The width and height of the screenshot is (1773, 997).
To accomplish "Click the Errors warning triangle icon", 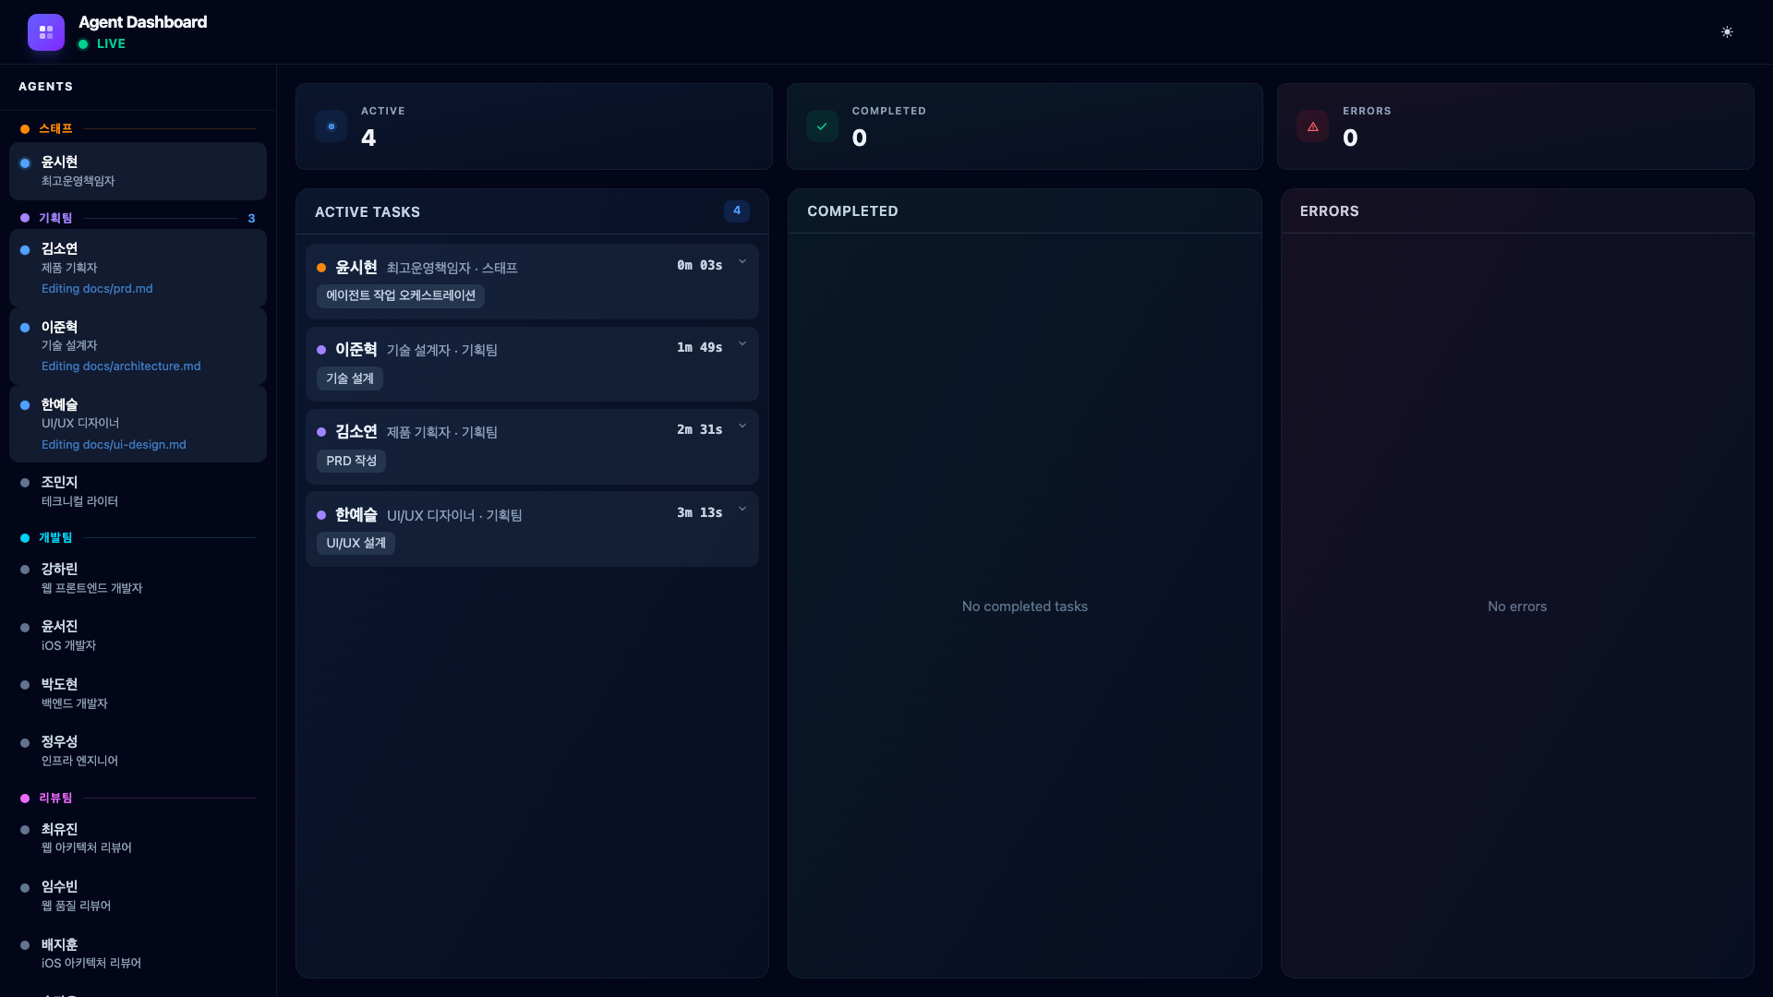I will coord(1312,126).
